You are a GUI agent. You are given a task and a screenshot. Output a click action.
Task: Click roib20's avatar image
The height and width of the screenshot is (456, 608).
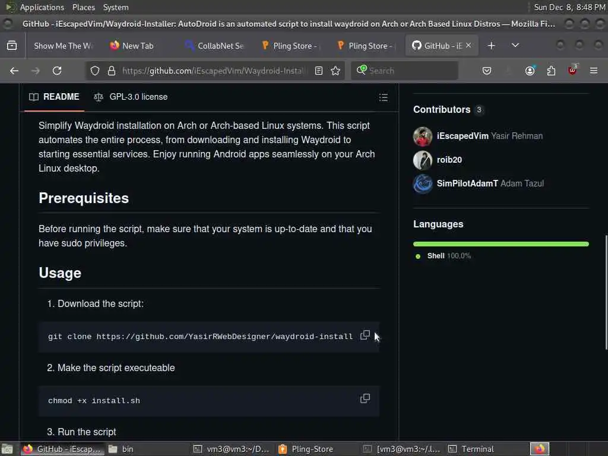point(423,160)
